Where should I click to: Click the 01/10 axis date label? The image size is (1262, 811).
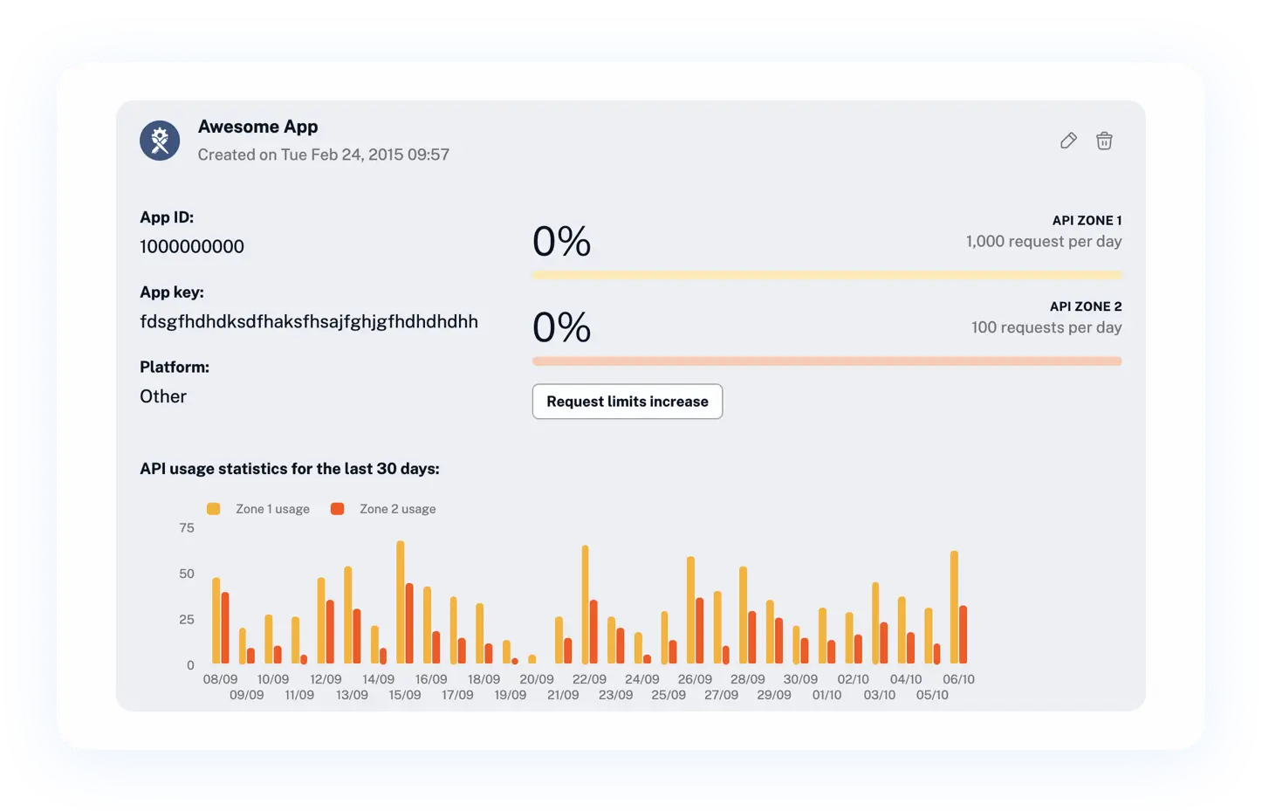[826, 695]
